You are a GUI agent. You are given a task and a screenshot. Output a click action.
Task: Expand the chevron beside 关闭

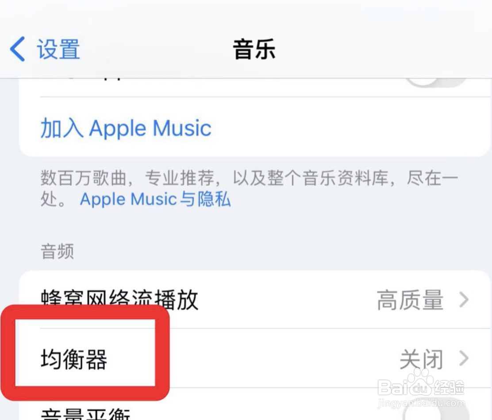(464, 358)
